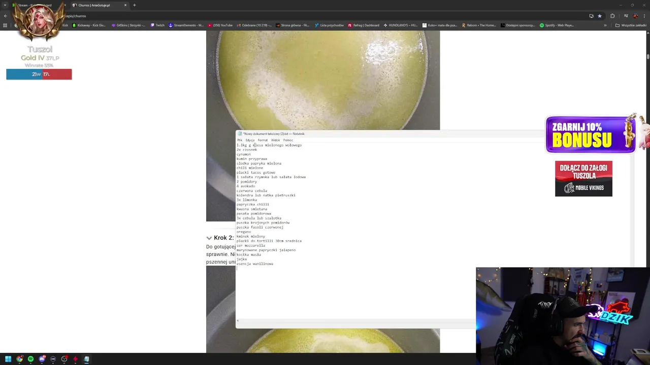The height and width of the screenshot is (365, 650).
Task: Open the Edycja menu in Notatnik
Action: [250, 140]
